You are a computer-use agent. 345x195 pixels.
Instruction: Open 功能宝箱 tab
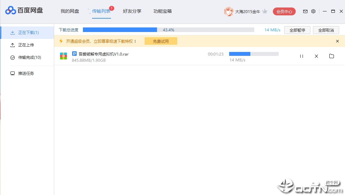pyautogui.click(x=162, y=11)
